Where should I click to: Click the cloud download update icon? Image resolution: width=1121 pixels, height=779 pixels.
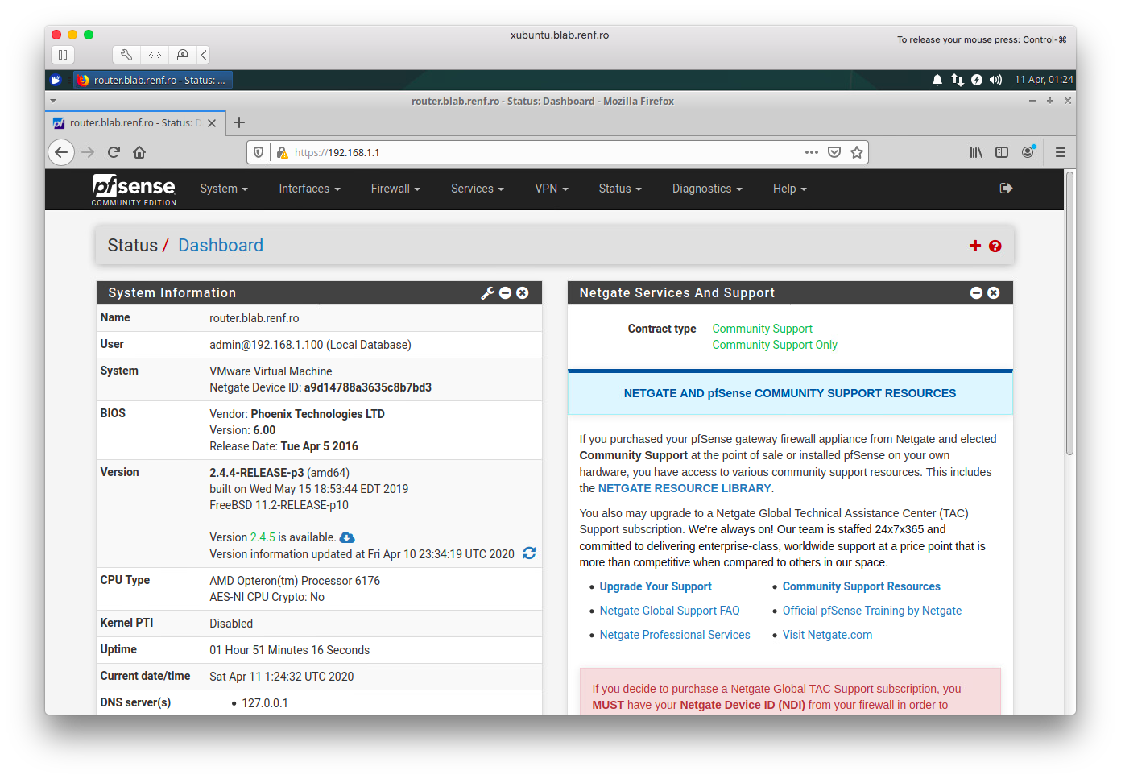[x=347, y=537]
